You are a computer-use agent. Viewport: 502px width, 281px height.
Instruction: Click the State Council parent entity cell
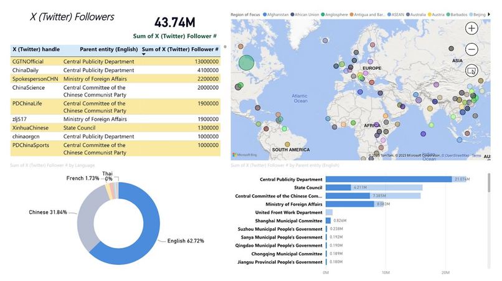(79, 128)
